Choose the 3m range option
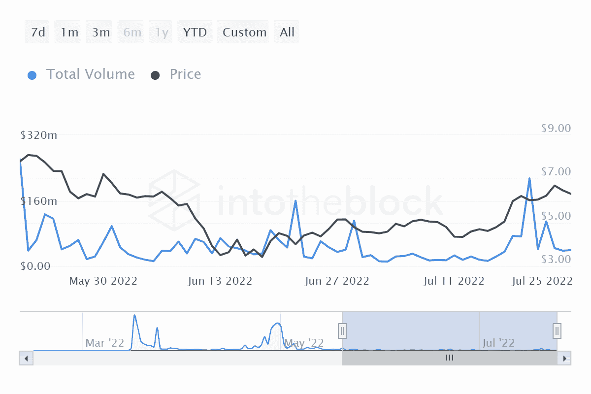The image size is (591, 394). (x=100, y=33)
